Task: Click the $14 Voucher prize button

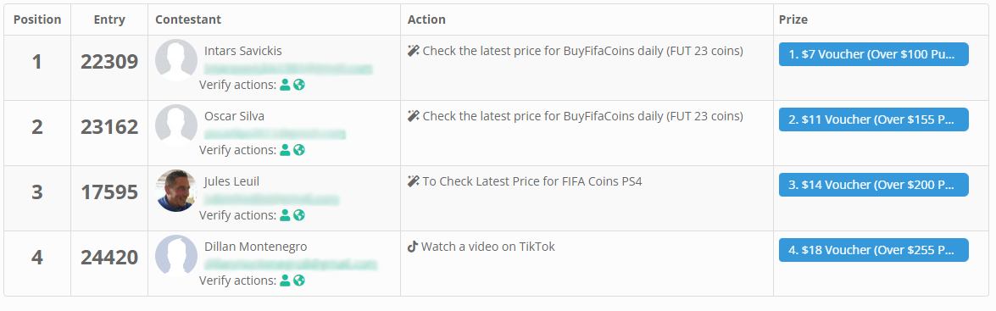Action: point(873,185)
